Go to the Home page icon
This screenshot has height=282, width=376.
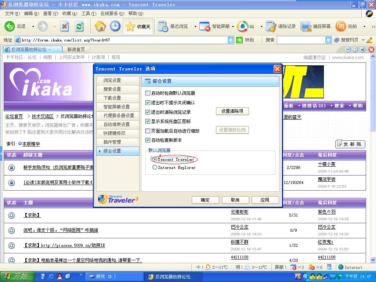point(100,26)
